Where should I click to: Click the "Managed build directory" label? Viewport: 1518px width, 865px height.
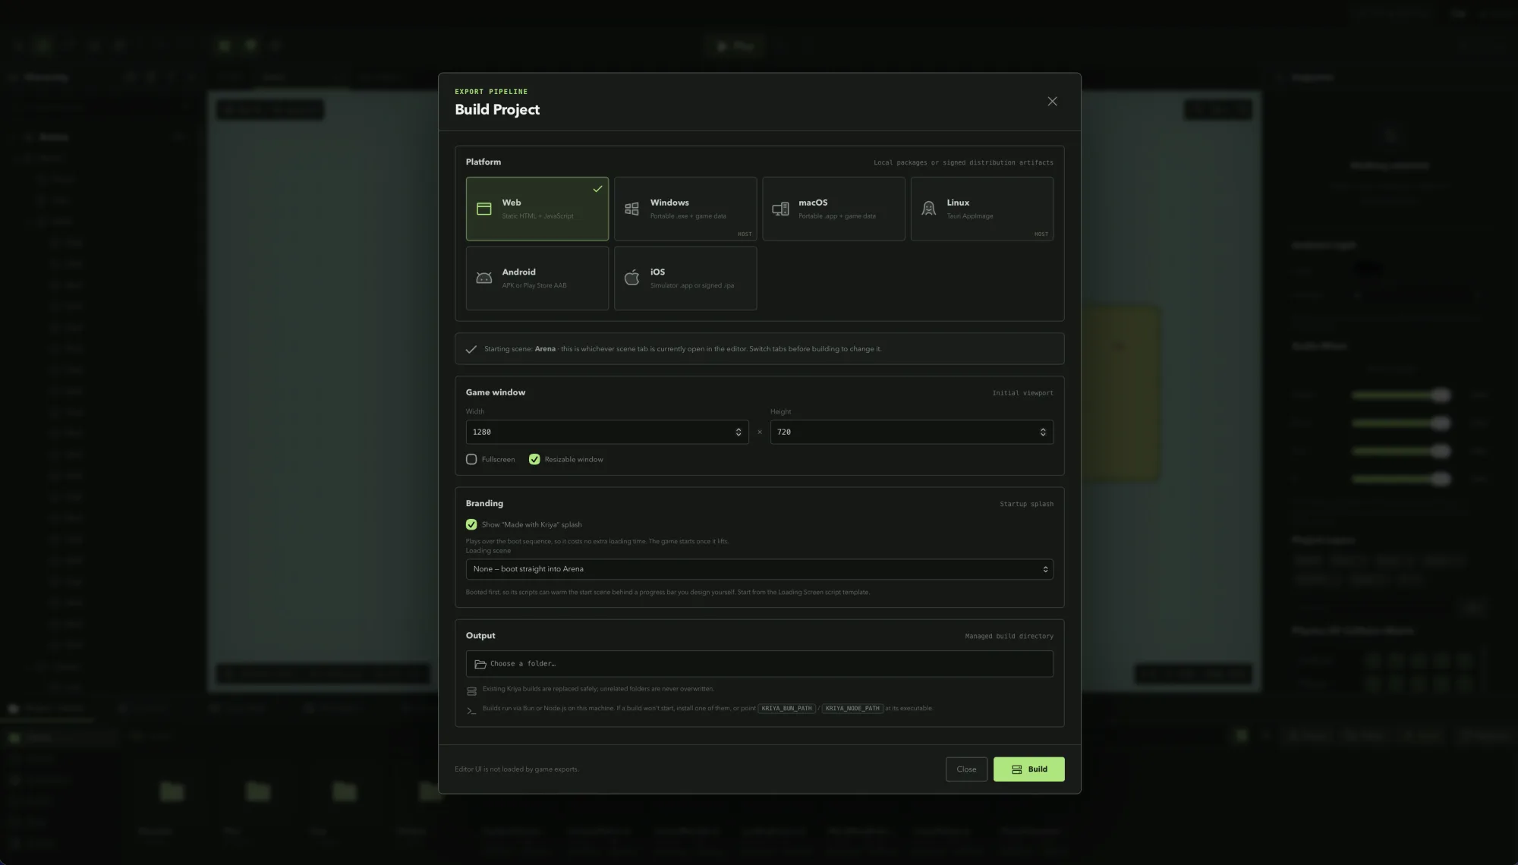[x=1009, y=637]
